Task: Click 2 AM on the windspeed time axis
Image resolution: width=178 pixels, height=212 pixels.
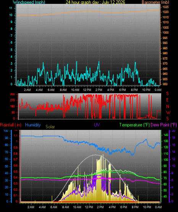Action: coord(27,90)
